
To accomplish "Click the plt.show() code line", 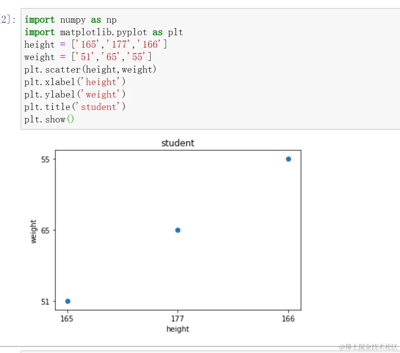I will tap(49, 119).
